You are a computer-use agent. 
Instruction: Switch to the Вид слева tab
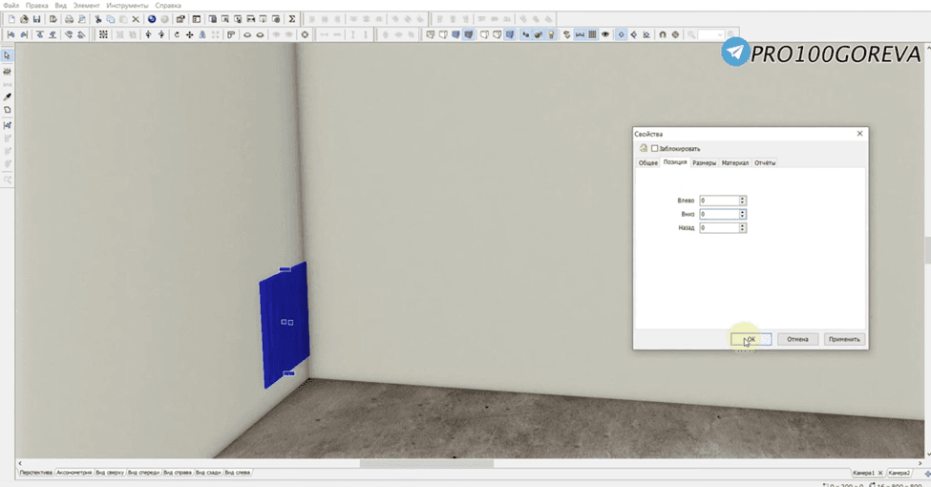(x=238, y=473)
